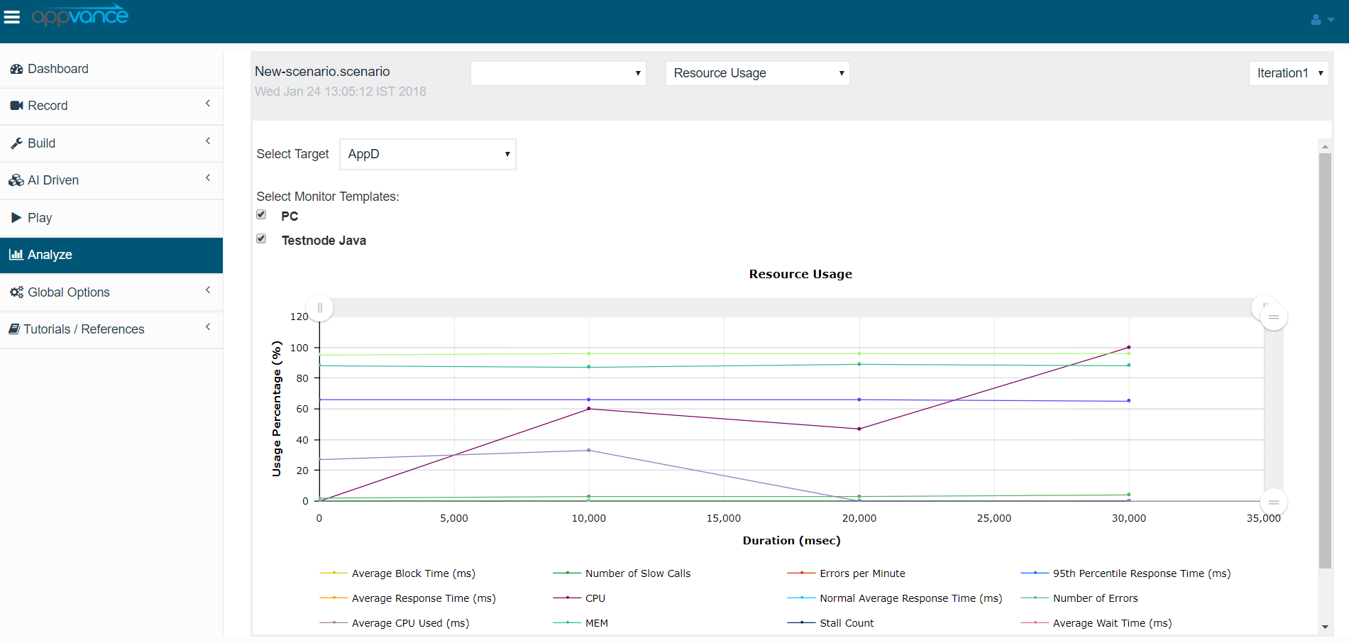Click the empty dropdown beside scenario name
This screenshot has width=1349, height=643.
(x=558, y=73)
